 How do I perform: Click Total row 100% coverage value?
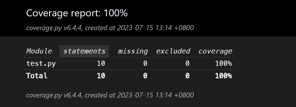pos(223,76)
